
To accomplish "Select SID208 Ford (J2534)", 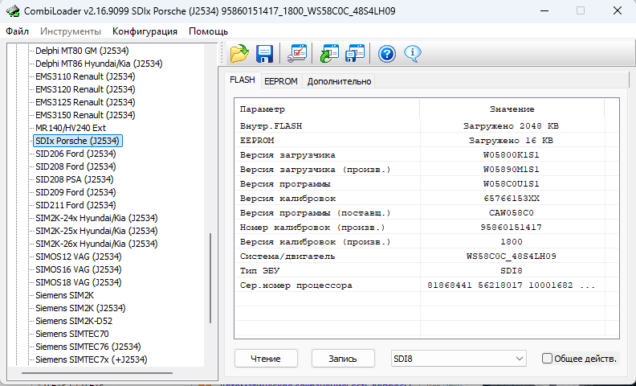I will (x=75, y=166).
